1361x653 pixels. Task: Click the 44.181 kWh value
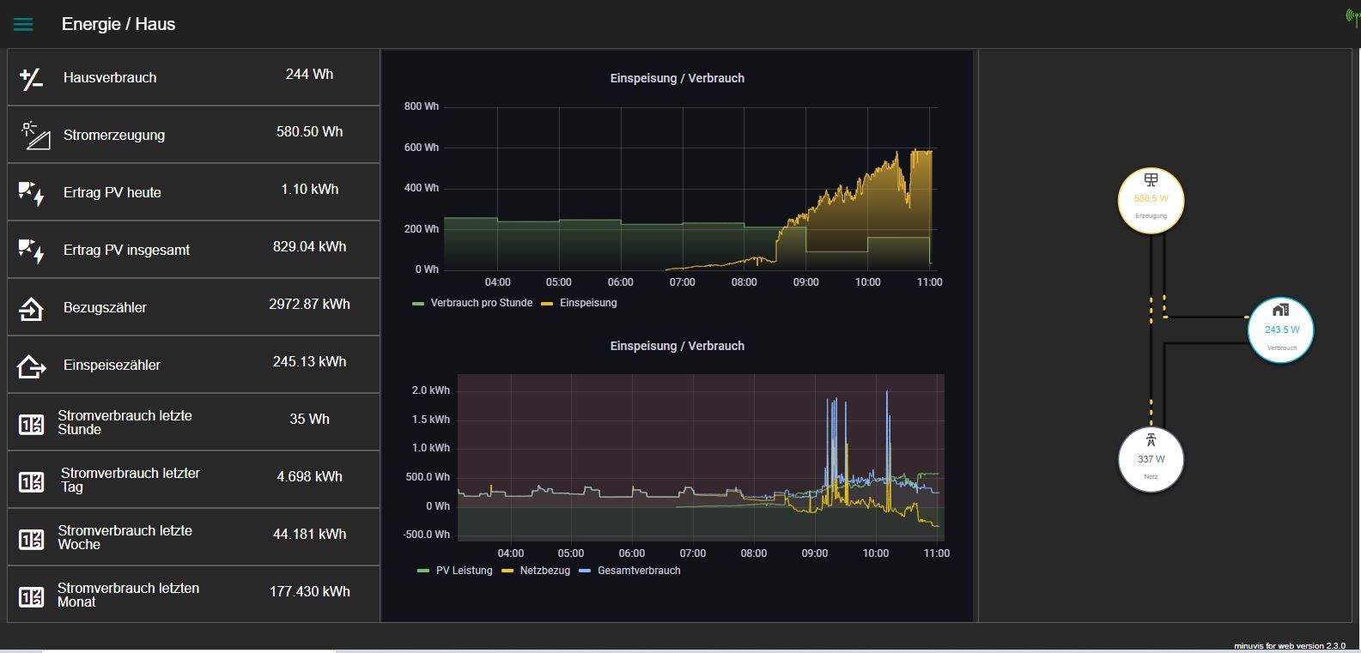tap(309, 535)
